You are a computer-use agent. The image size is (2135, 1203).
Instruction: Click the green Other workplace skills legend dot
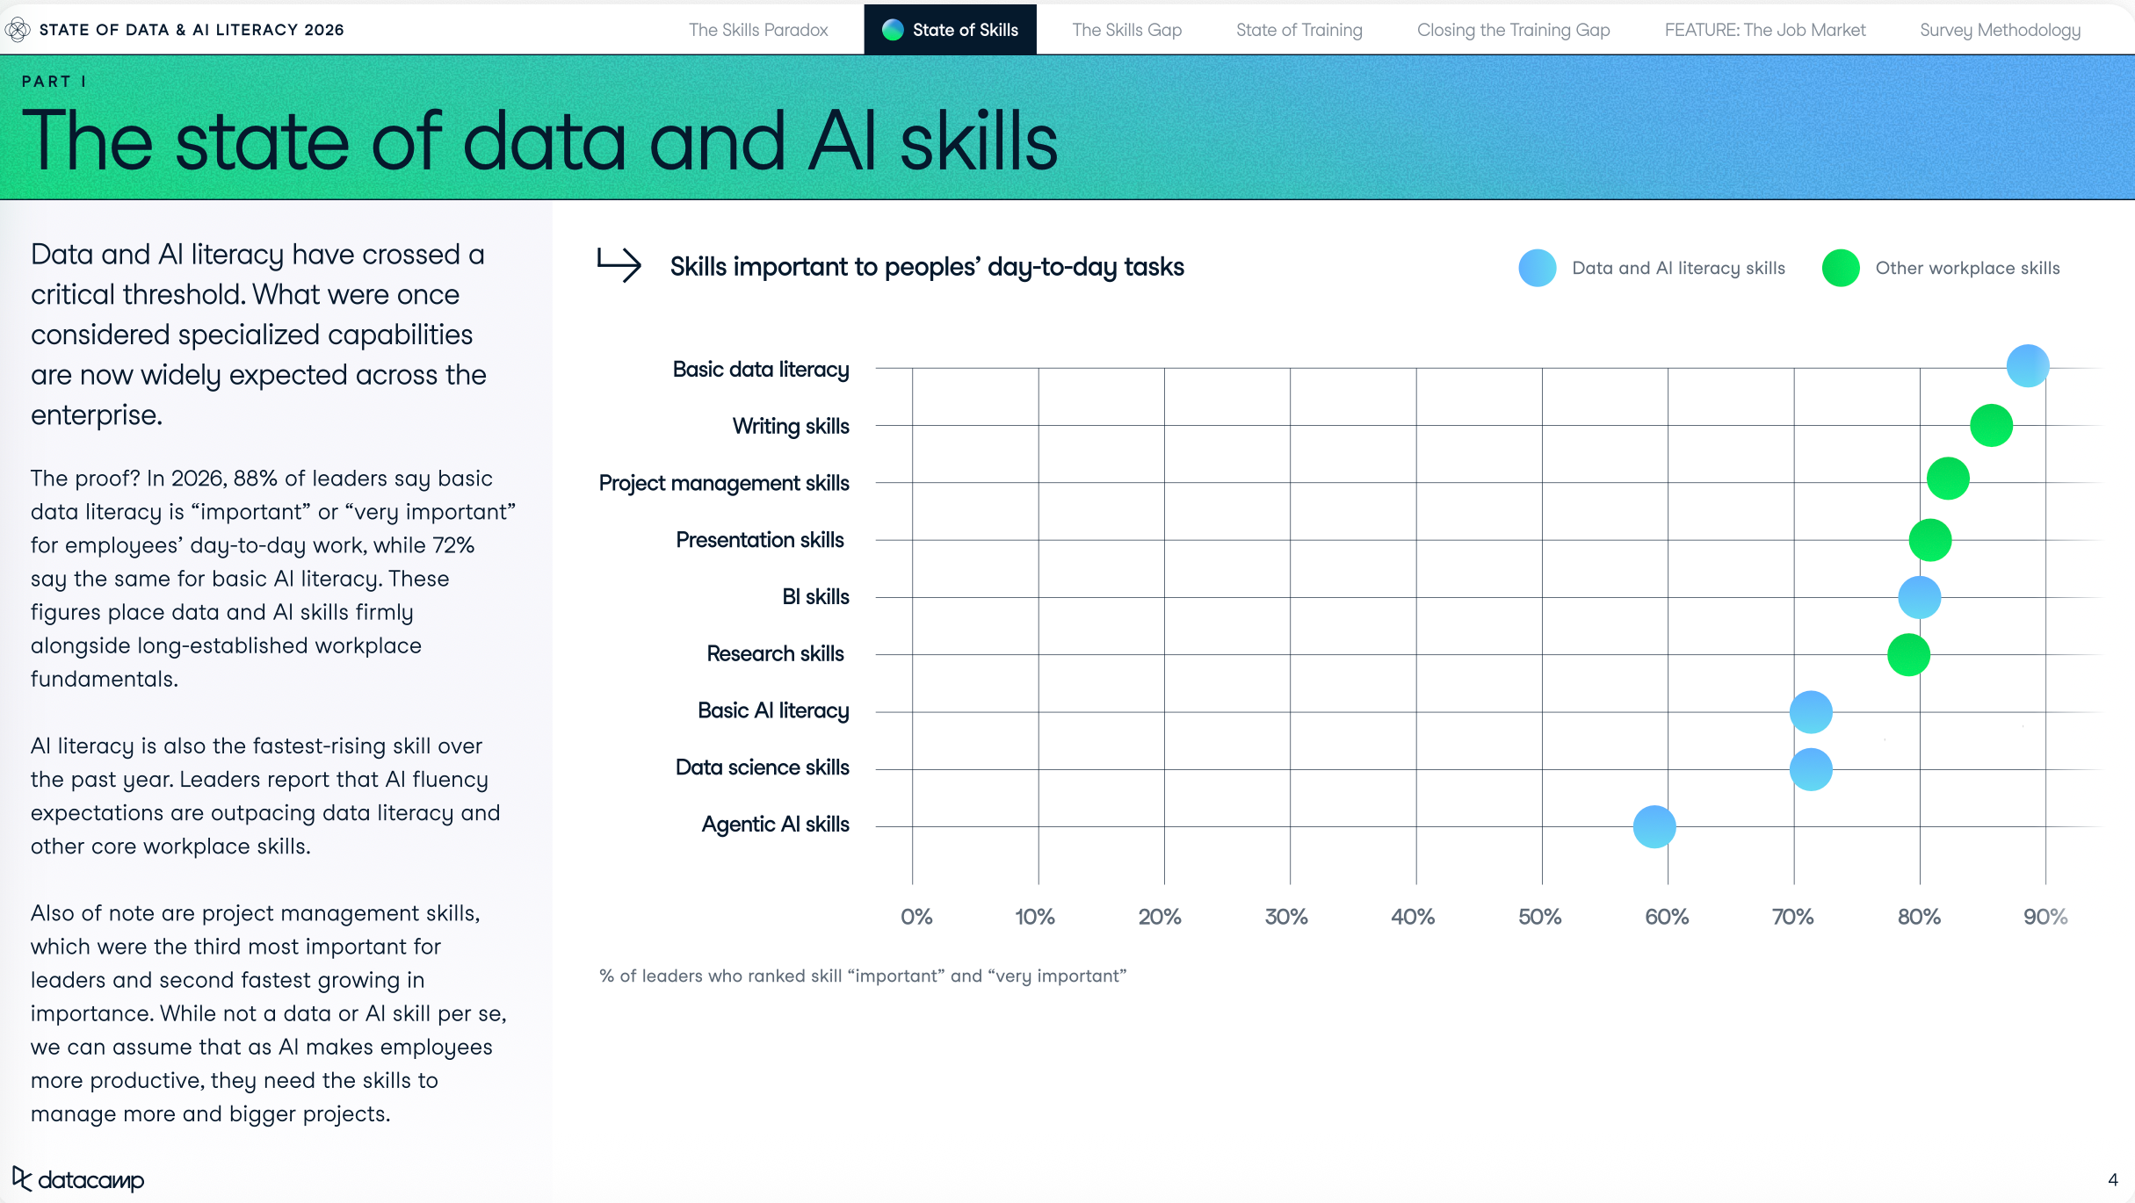(x=1840, y=268)
